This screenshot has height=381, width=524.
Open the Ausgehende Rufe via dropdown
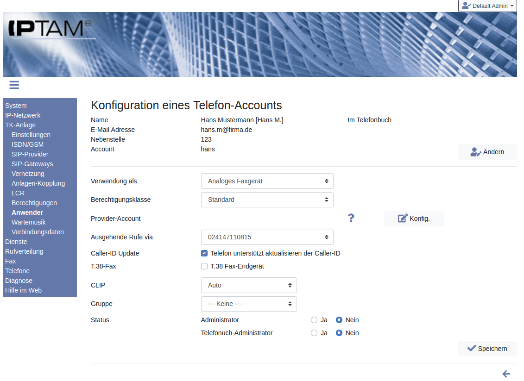tap(267, 237)
